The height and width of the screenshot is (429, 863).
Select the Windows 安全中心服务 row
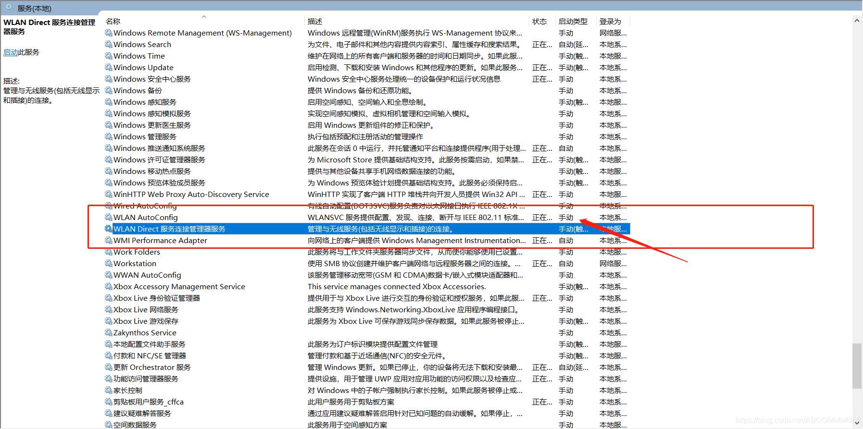pyautogui.click(x=367, y=79)
